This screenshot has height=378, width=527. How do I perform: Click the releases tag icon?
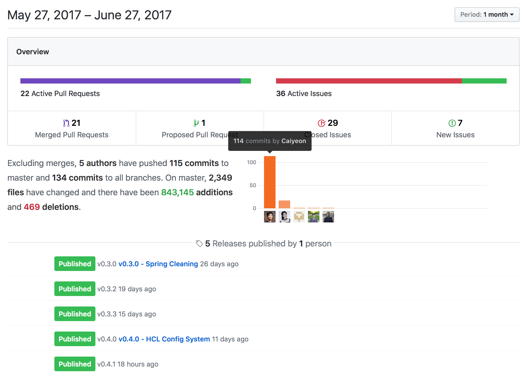coord(199,244)
